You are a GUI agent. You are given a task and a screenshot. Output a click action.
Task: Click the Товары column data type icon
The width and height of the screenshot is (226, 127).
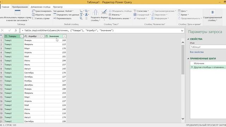coord(6,36)
